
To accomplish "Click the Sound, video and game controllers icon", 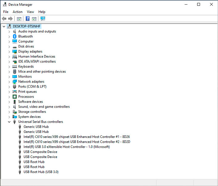I will (15, 107).
